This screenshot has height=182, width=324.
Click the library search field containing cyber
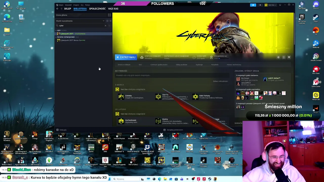point(81,26)
